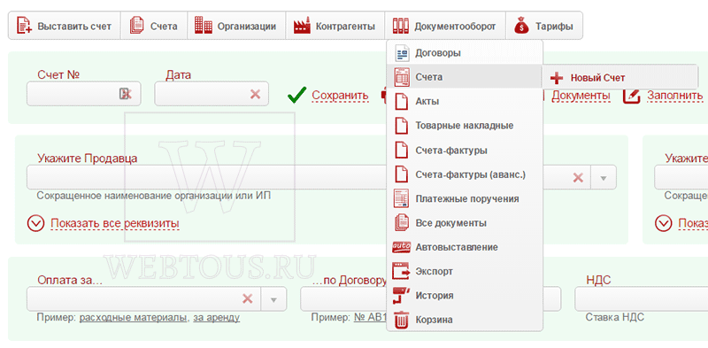Click the Организации buildings icon
This screenshot has width=708, height=348.
[204, 25]
